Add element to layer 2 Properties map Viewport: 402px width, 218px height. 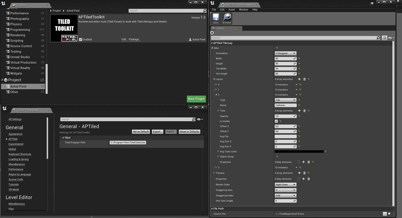pos(304,162)
